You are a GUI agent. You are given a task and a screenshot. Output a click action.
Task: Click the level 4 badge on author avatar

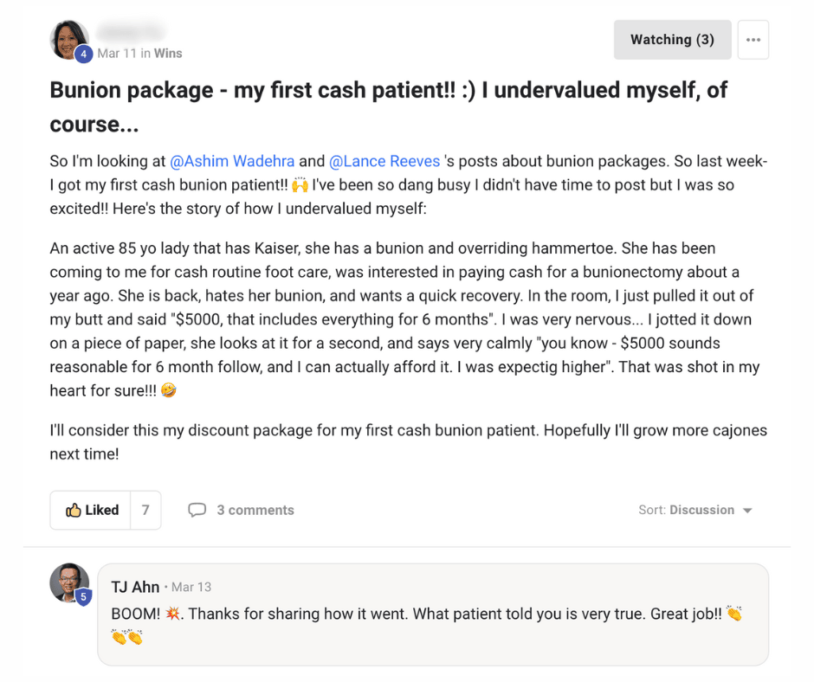coord(84,54)
